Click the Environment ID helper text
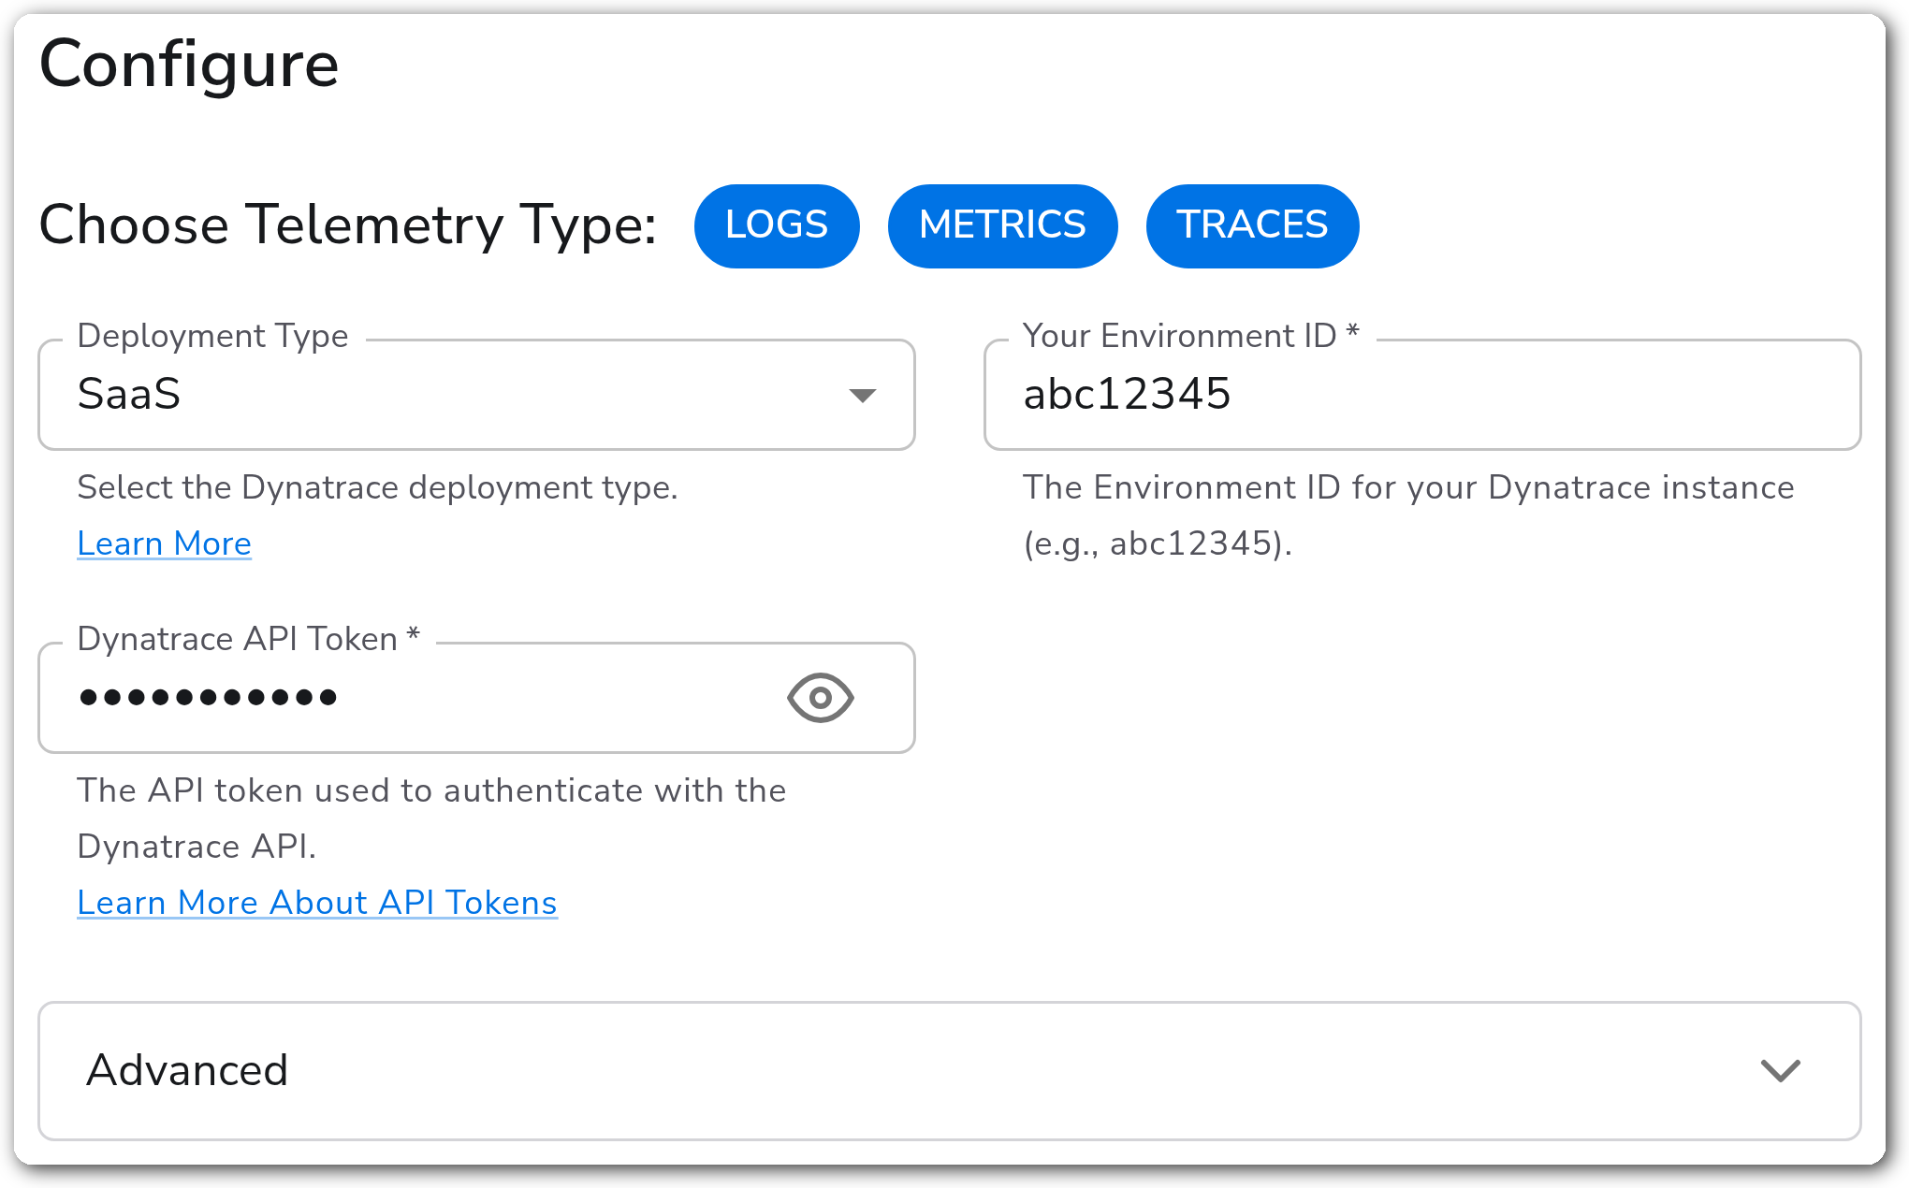The width and height of the screenshot is (1909, 1188). pos(1408,515)
